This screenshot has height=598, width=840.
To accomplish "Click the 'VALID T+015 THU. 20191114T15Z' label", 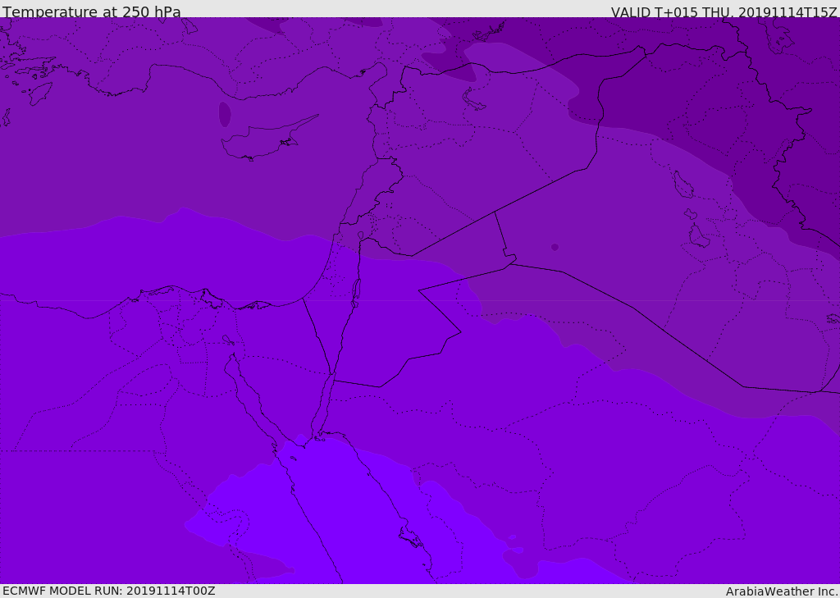I will coord(724,11).
